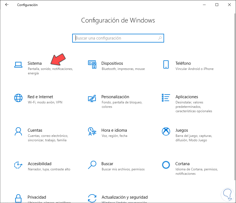The image size is (236, 203).
Task: Maximize the Configuración window
Action: [x=217, y=5]
